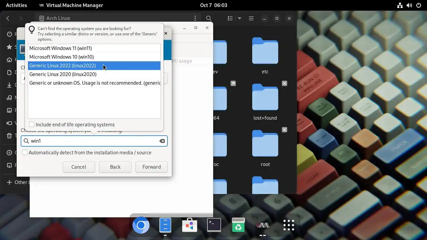
Task: Click the power icon in top bar
Action: coord(419,5)
